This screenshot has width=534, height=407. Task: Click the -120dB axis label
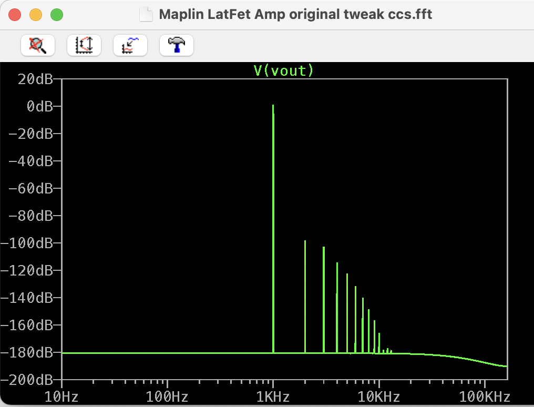coord(27,271)
